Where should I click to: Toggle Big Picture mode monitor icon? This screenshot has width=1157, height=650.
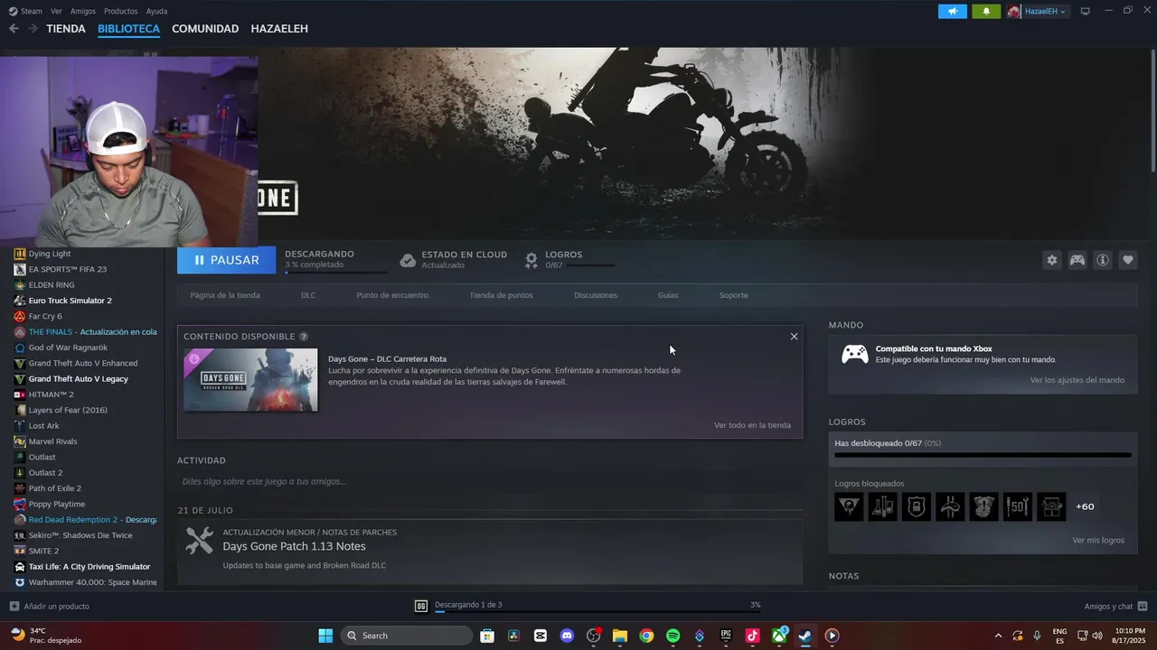click(x=1086, y=11)
